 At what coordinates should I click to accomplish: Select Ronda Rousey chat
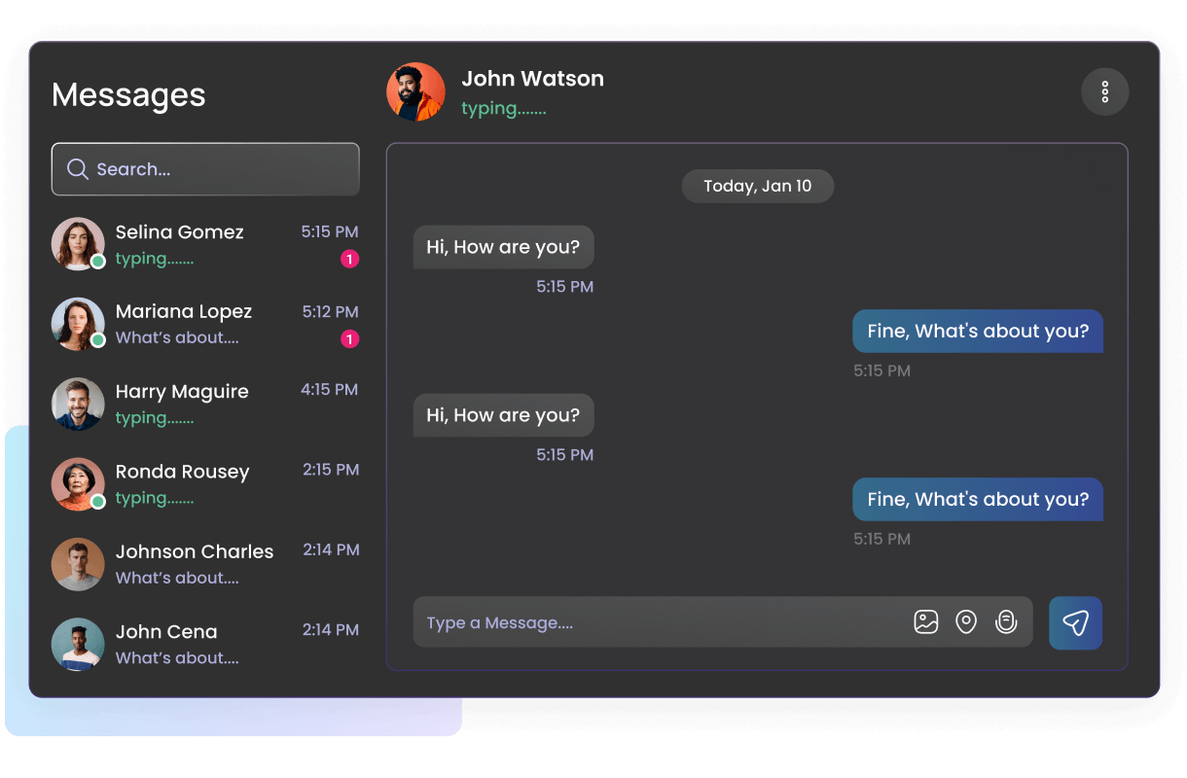pos(204,483)
